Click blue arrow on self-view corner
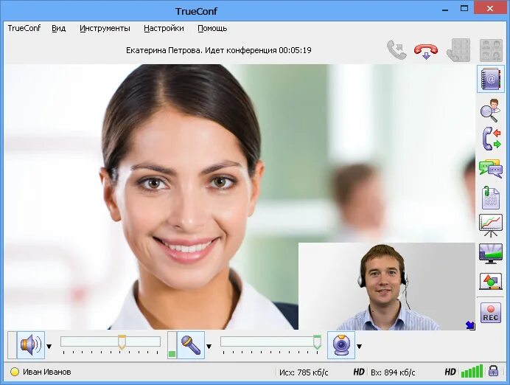 click(x=470, y=325)
